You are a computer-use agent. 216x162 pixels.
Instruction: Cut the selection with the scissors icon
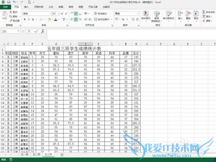[x=13, y=12]
